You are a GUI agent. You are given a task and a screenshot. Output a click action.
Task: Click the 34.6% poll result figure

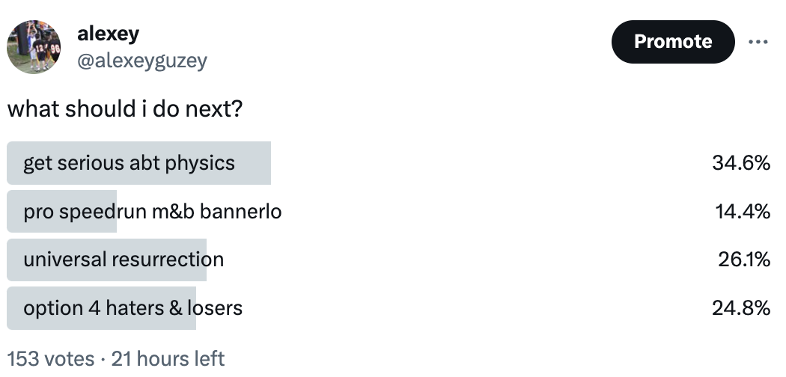pyautogui.click(x=741, y=163)
